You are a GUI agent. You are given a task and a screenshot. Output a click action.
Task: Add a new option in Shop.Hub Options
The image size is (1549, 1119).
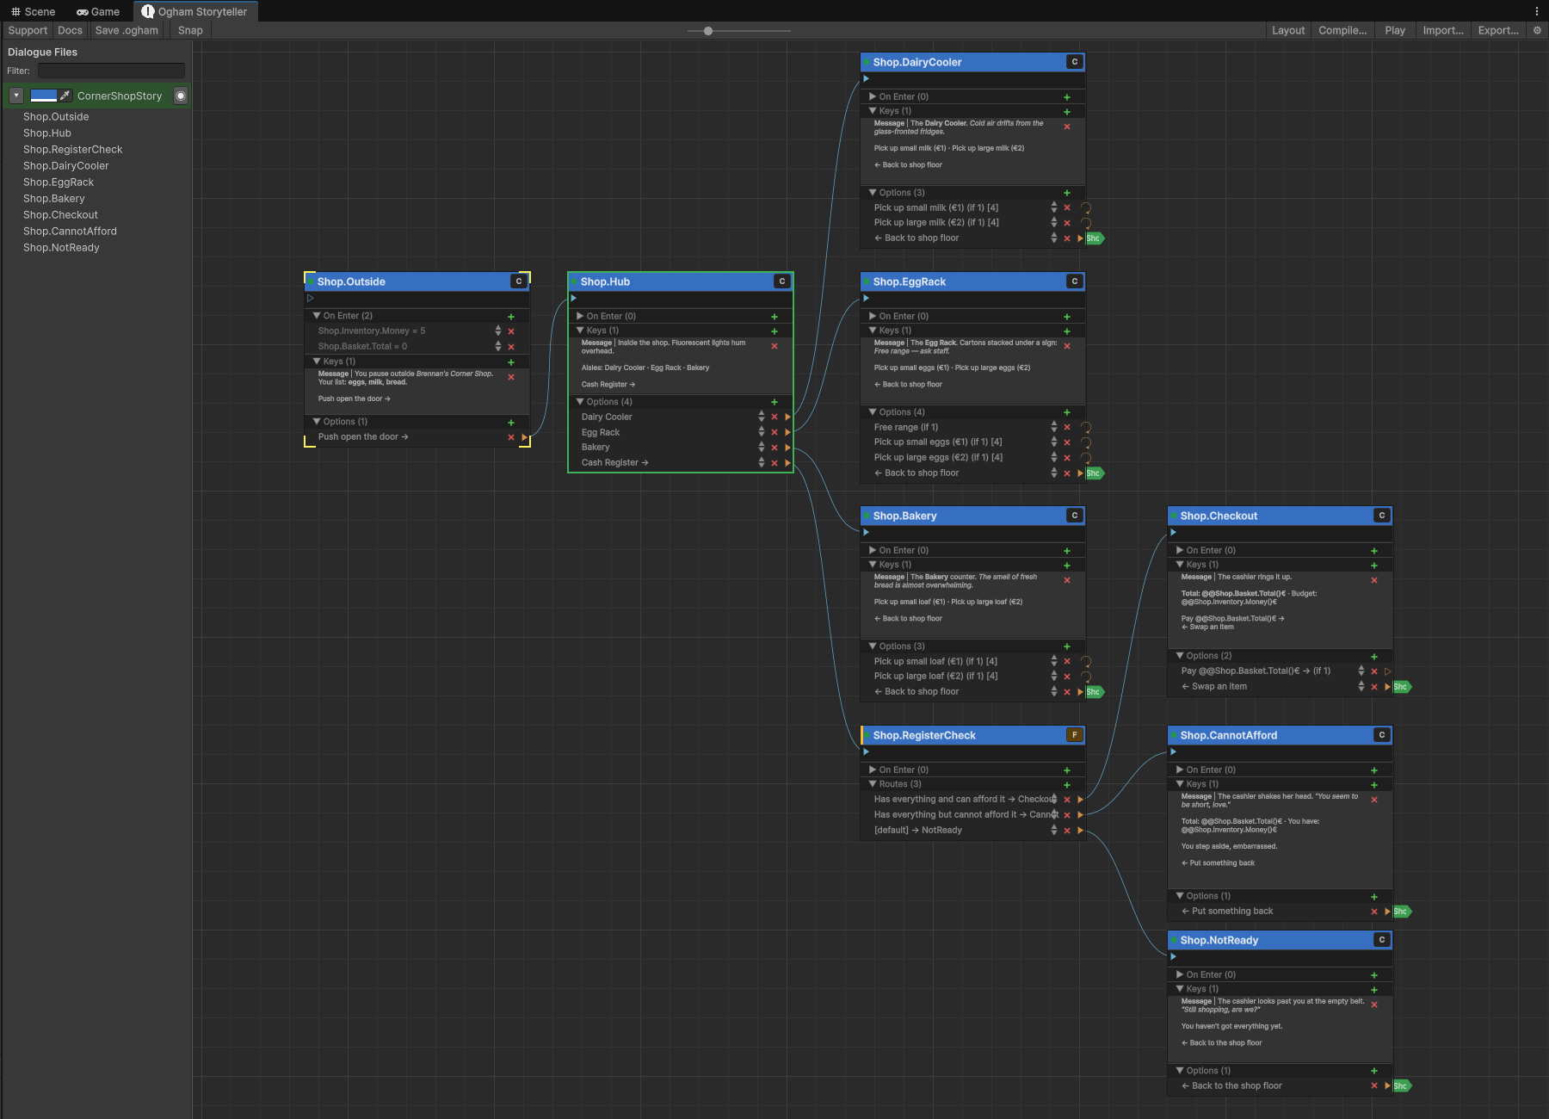774,402
